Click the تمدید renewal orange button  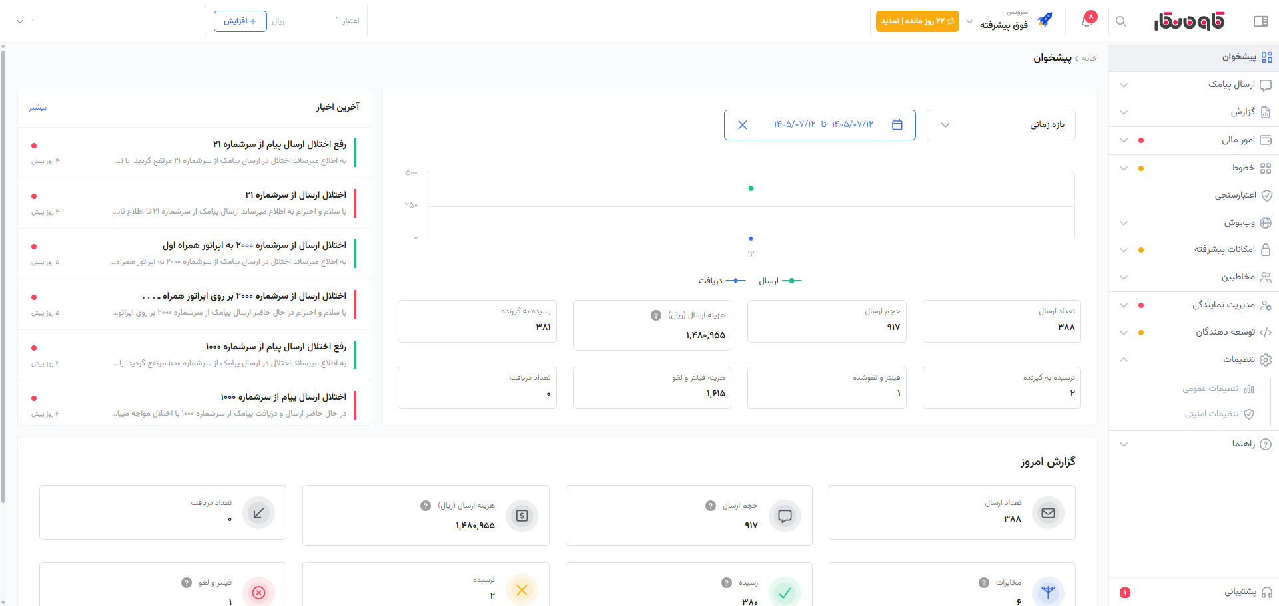(x=917, y=21)
